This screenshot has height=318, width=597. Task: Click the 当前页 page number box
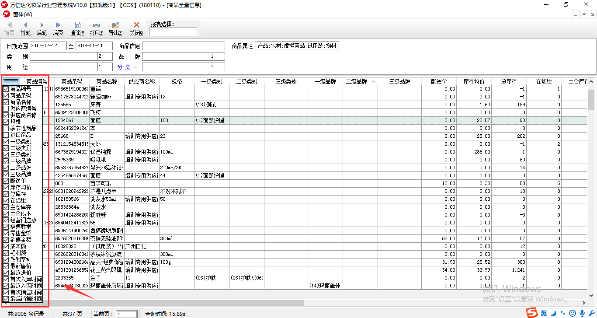pyautogui.click(x=127, y=314)
